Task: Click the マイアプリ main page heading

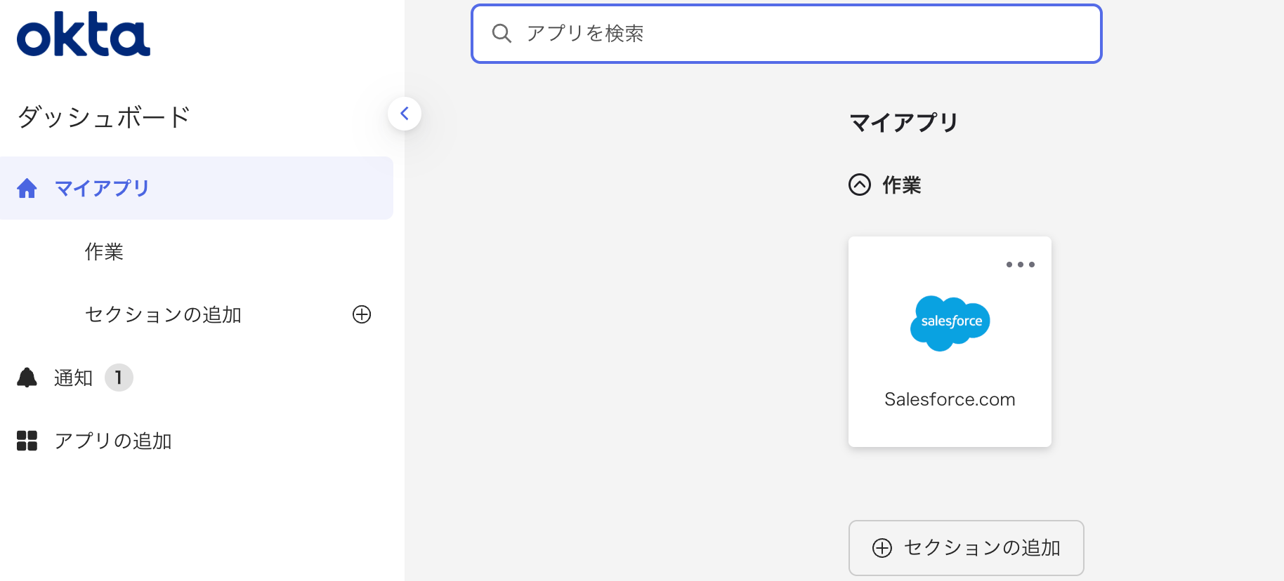Action: (x=904, y=122)
